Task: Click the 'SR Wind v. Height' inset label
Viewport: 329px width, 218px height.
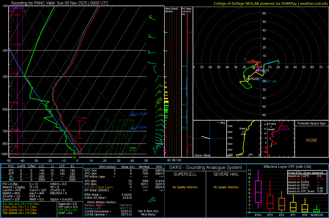Action: [x=272, y=127]
